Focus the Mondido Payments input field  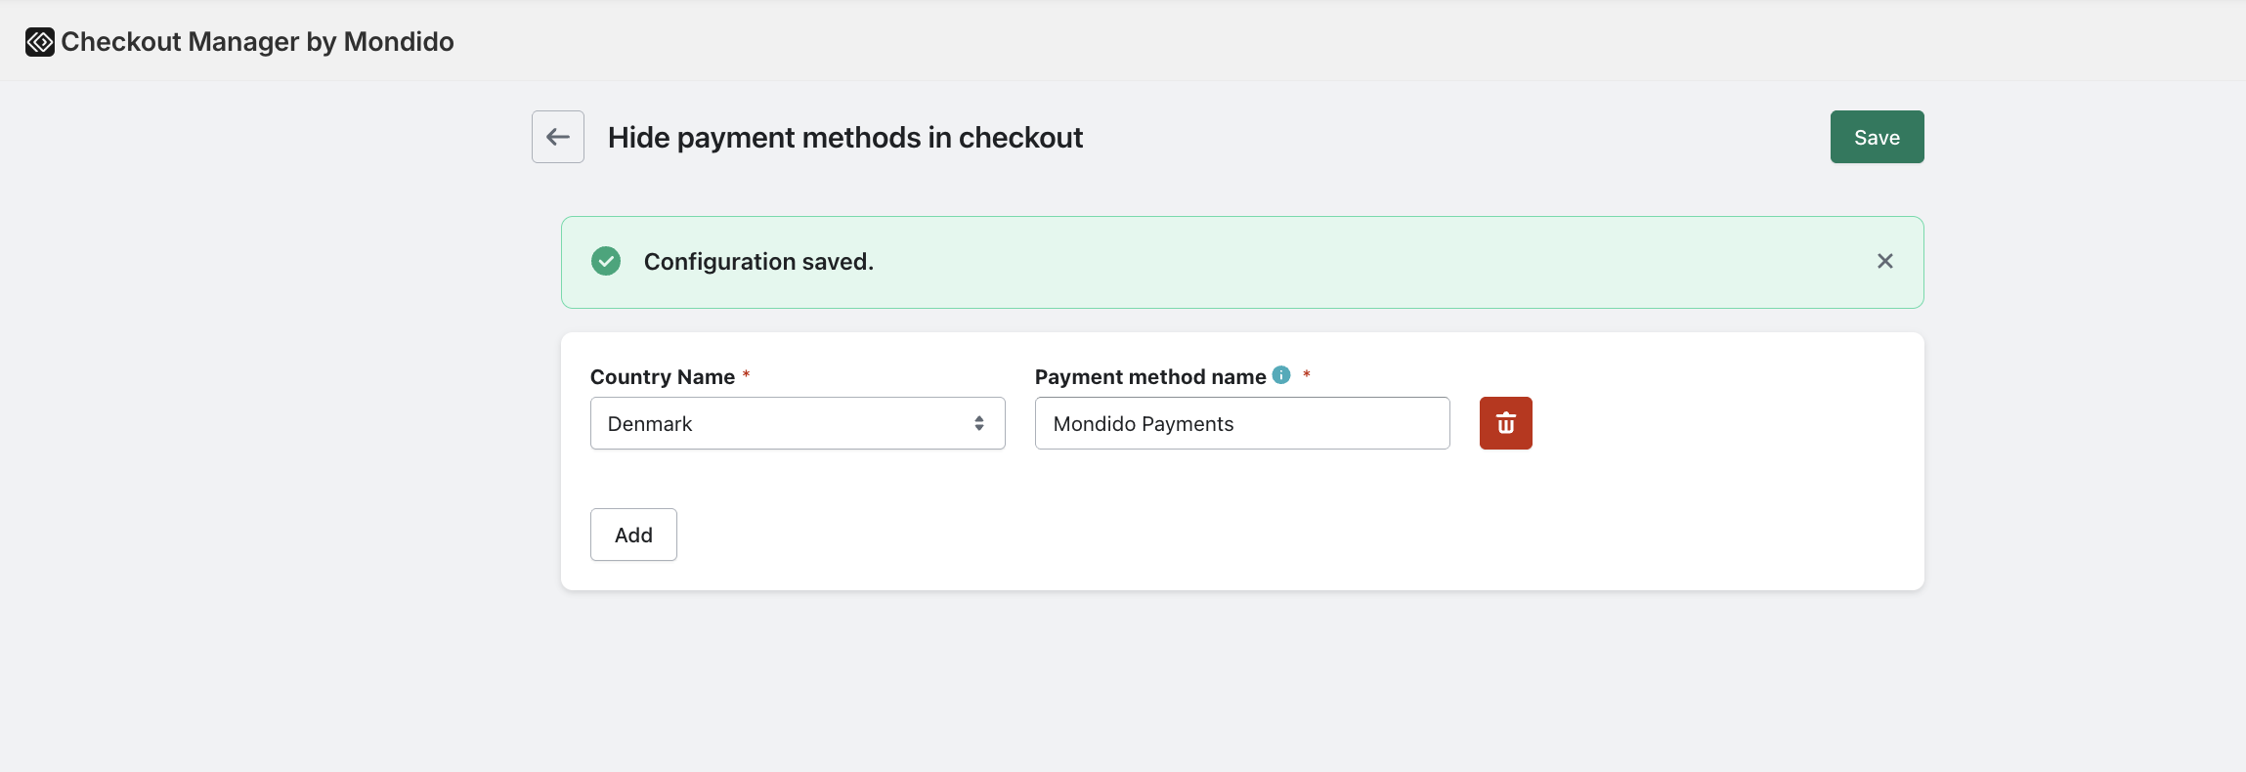tap(1242, 423)
